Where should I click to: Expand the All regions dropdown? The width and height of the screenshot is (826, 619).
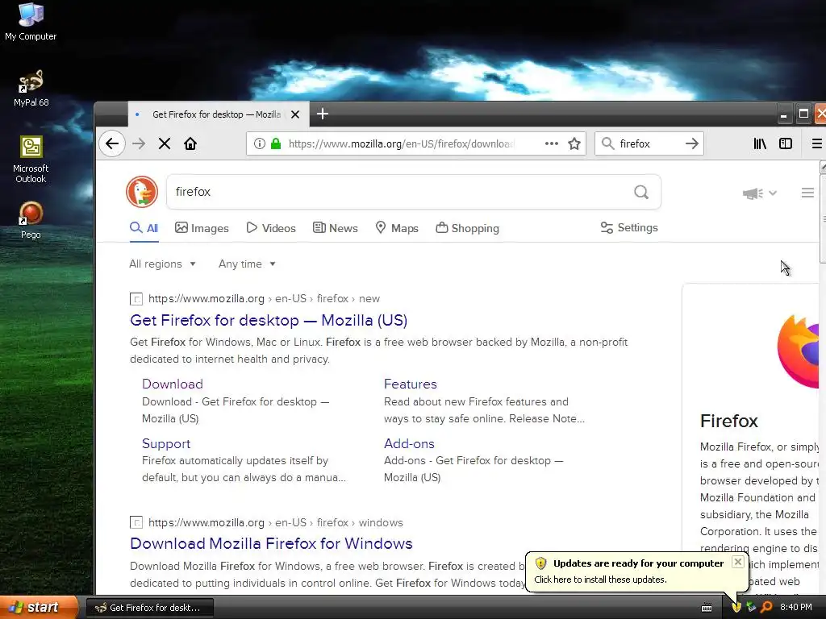point(162,264)
